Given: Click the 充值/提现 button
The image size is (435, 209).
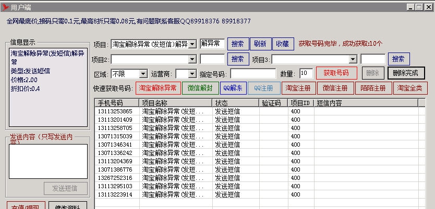Looking at the screenshot, I should (x=26, y=205).
